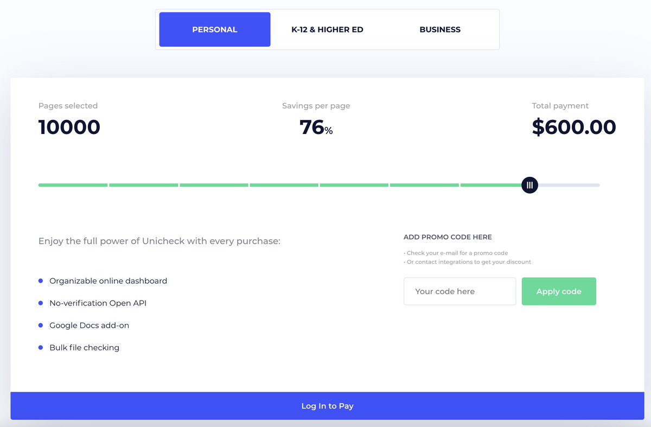Click the second green slider segment
651x427 pixels.
pyautogui.click(x=144, y=185)
